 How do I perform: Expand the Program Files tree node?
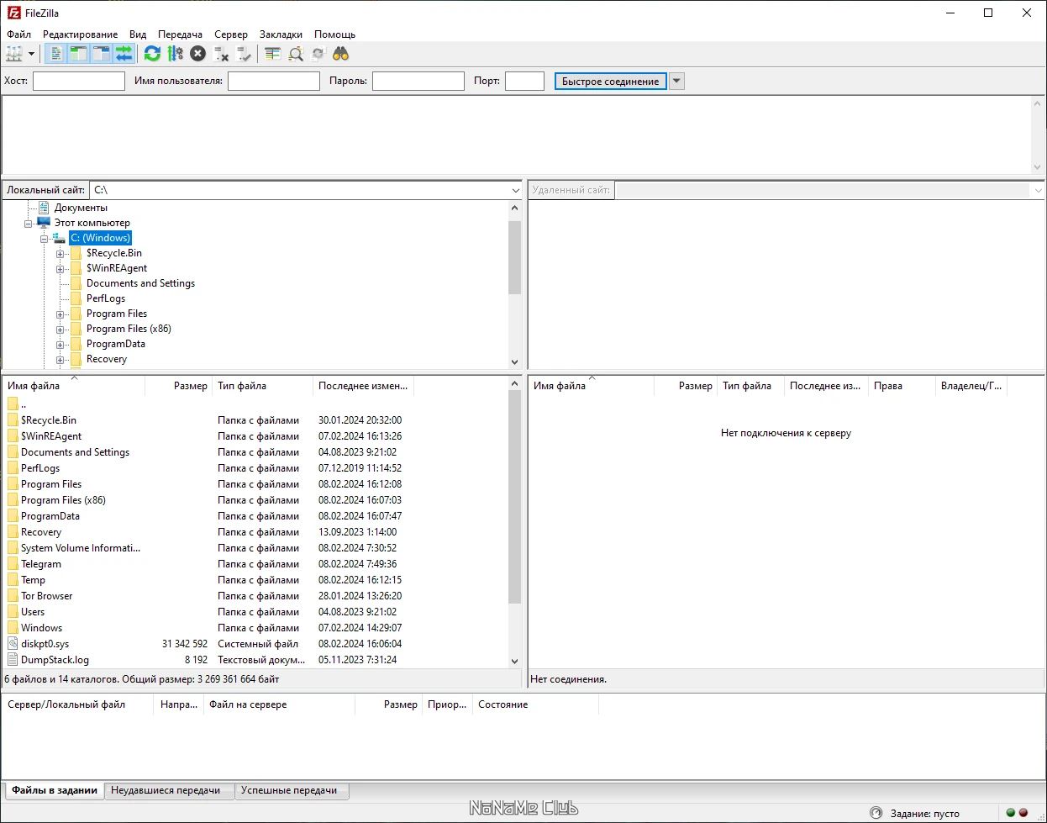pos(61,314)
